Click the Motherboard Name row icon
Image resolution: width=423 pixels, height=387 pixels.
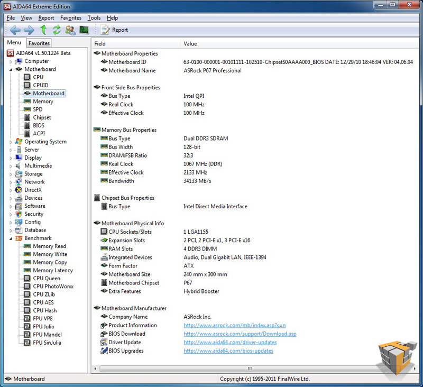coord(104,70)
